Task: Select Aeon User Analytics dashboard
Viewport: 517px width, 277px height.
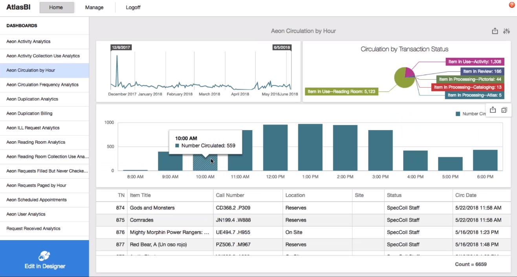Action: [44, 214]
